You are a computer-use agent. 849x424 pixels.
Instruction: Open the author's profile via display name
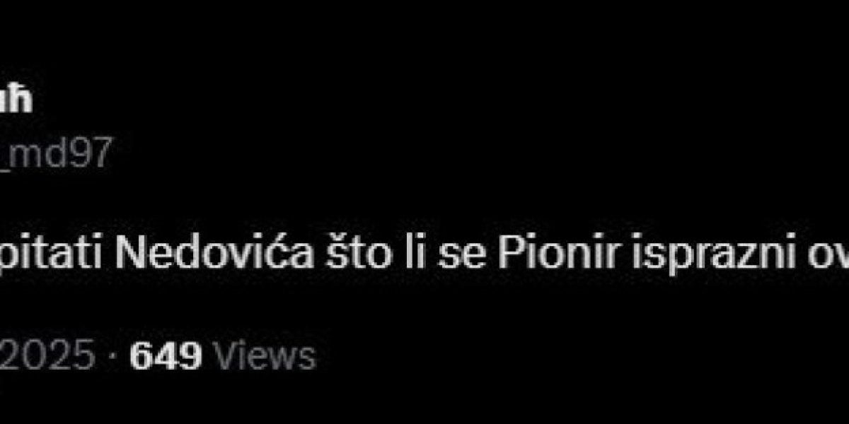click(16, 100)
